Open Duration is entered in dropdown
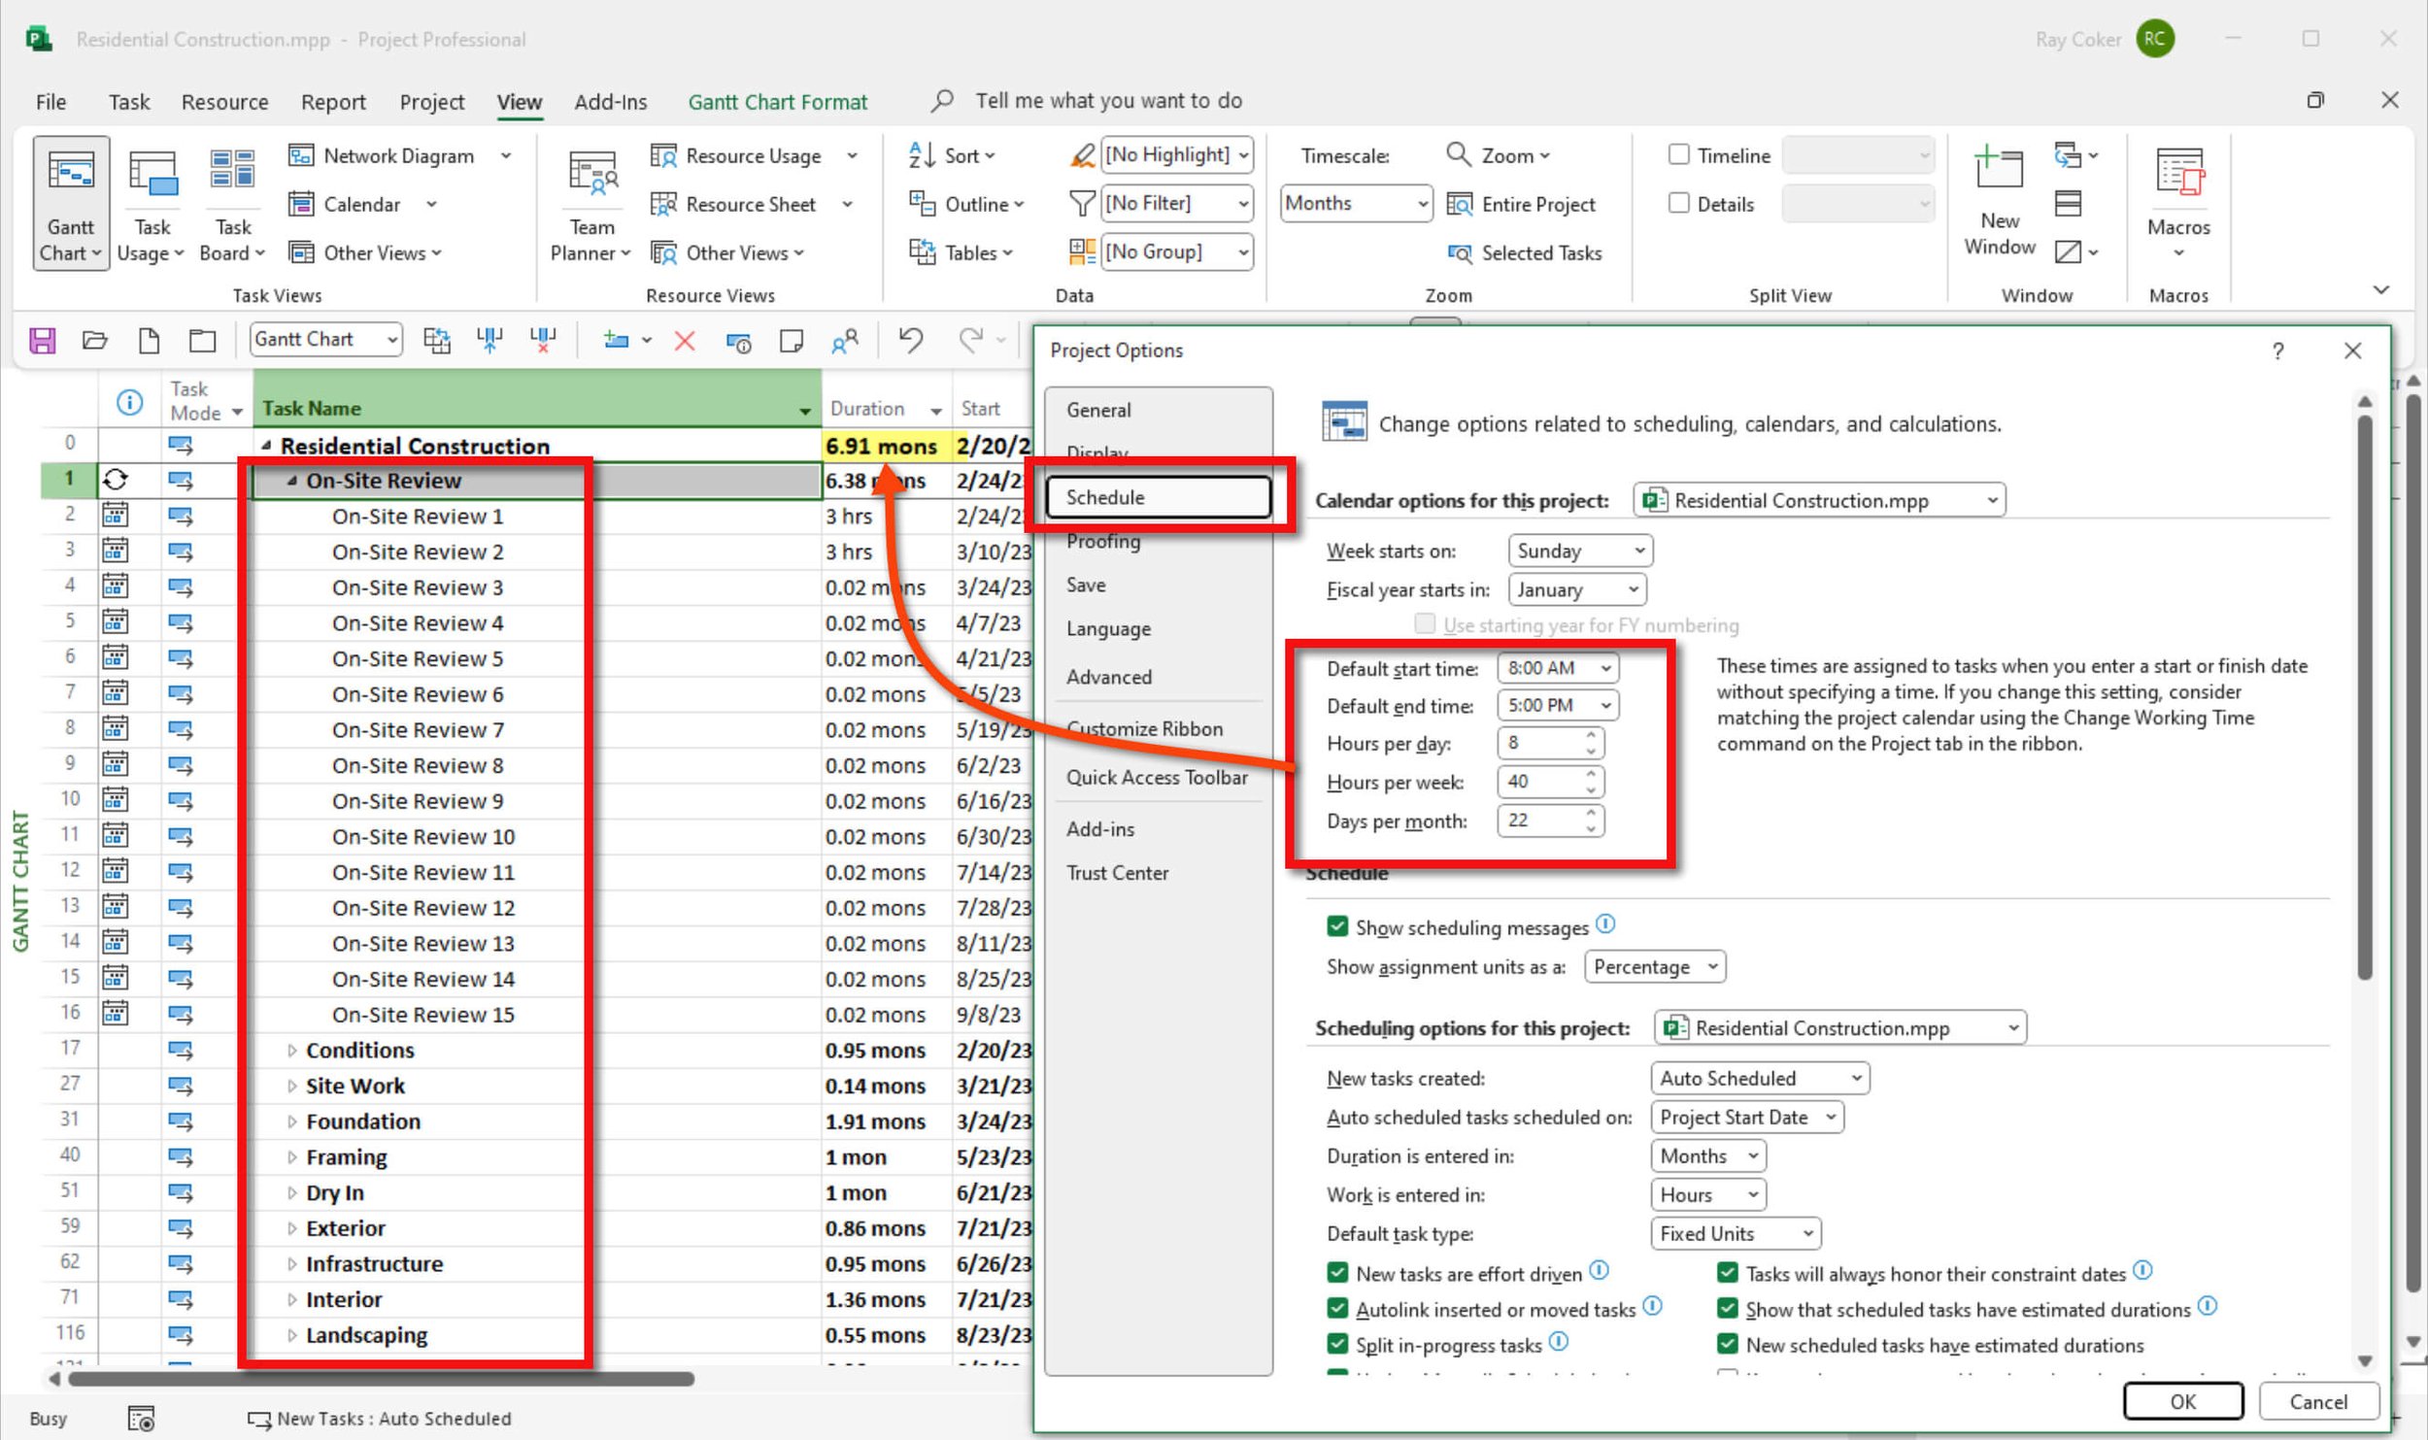This screenshot has width=2428, height=1440. coord(1707,1156)
